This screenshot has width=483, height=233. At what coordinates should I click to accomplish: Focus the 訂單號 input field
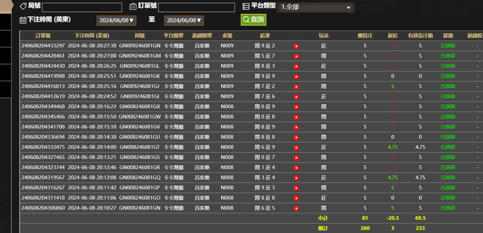(x=196, y=7)
